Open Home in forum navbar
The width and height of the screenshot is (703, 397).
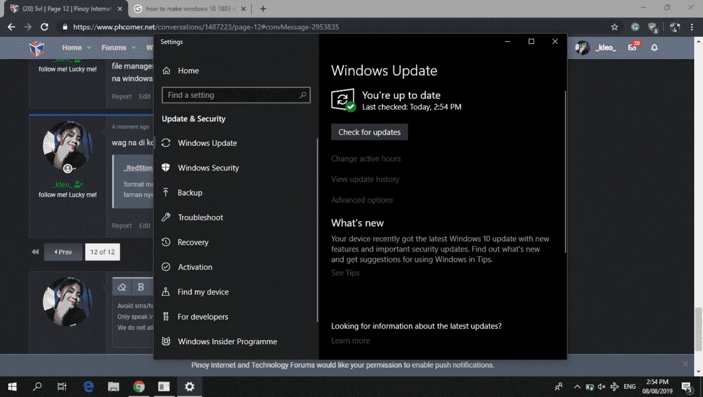[x=72, y=47]
